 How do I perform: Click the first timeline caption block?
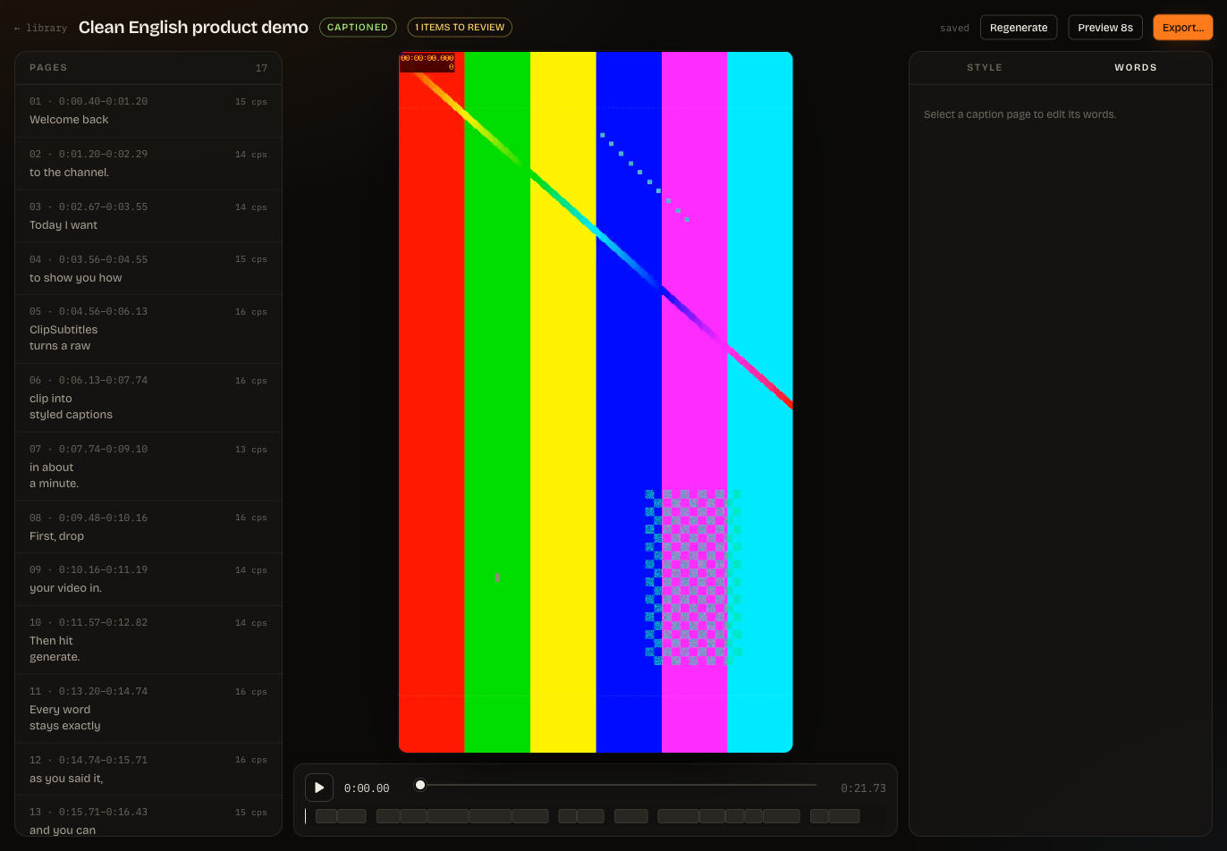click(x=326, y=816)
